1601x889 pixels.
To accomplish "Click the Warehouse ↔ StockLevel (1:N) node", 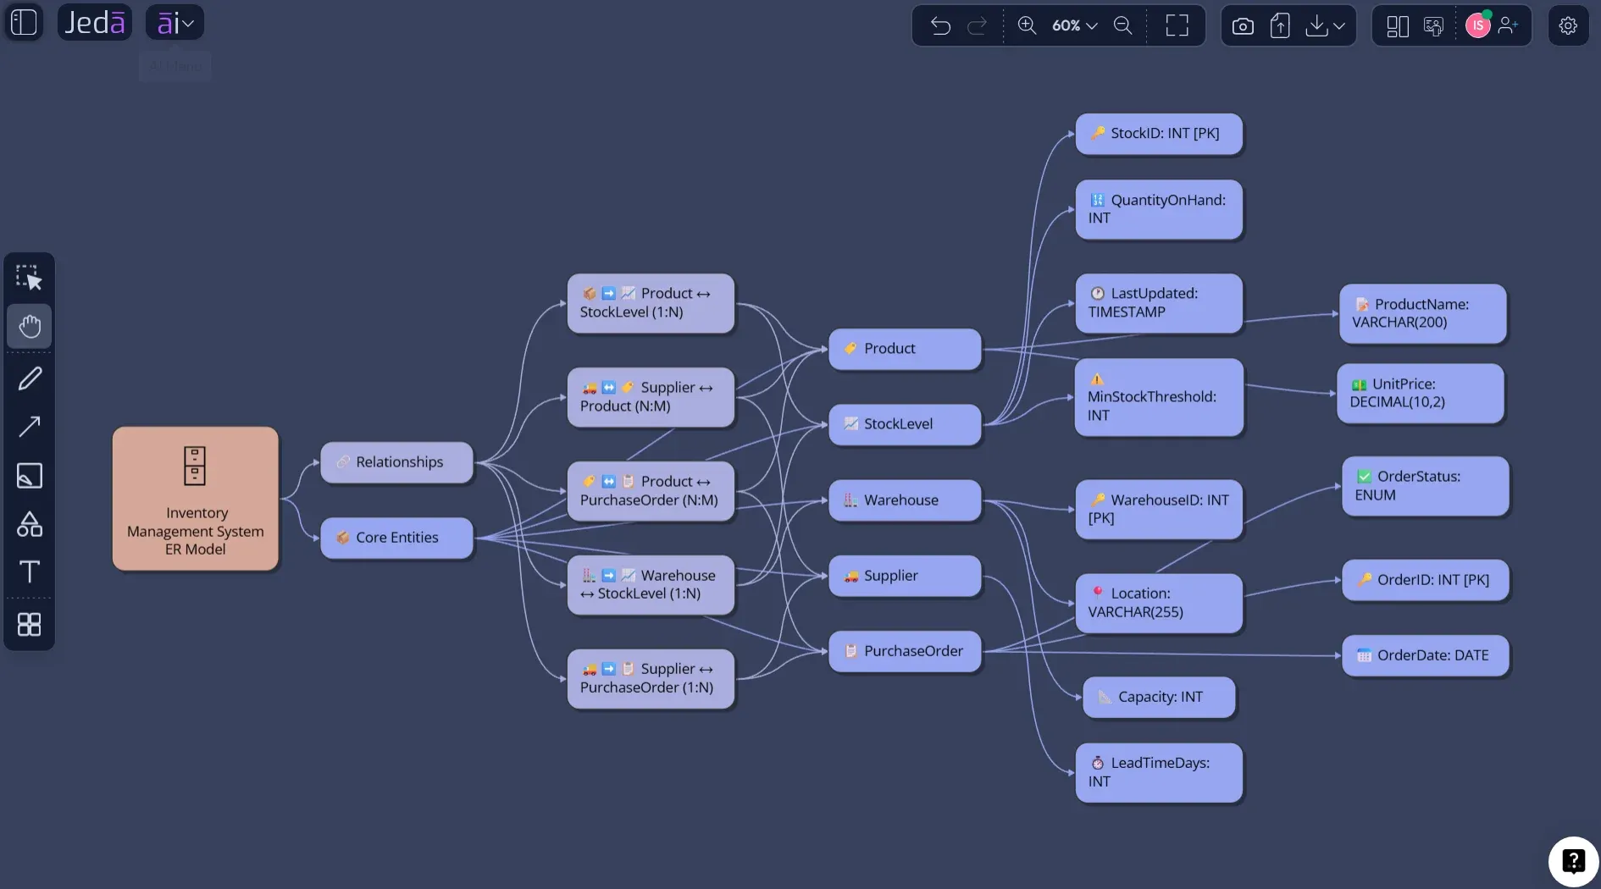I will point(651,585).
